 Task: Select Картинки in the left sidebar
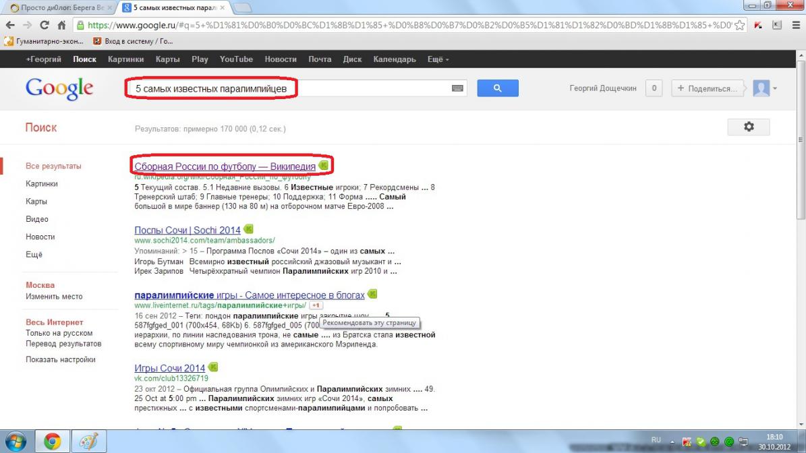42,183
